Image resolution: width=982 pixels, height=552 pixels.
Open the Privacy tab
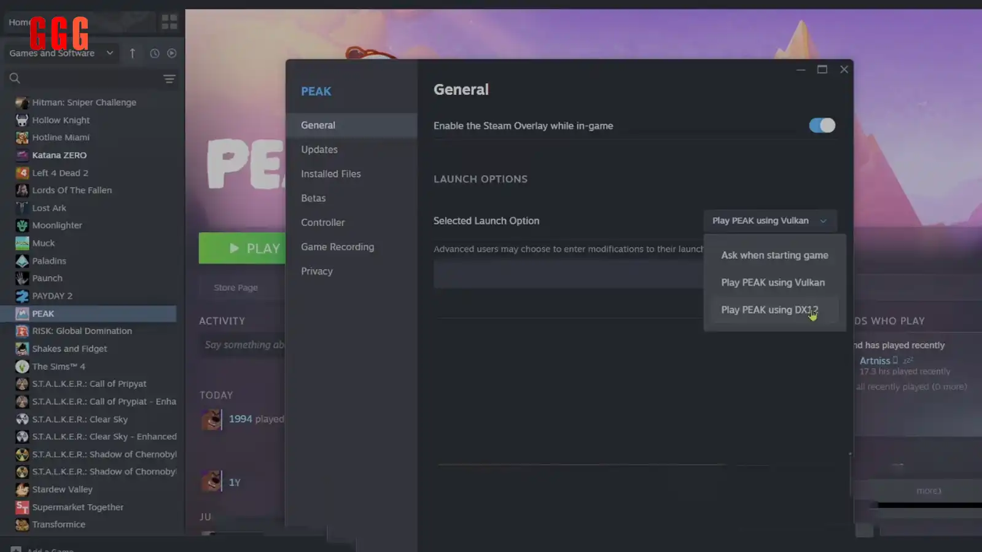[x=351, y=271]
